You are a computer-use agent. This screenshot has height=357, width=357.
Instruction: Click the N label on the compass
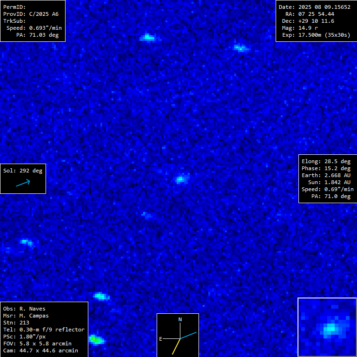180,319
